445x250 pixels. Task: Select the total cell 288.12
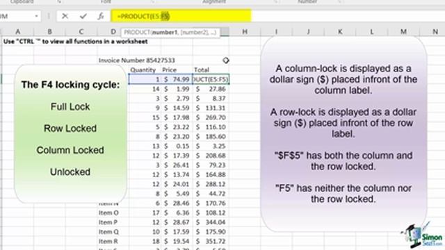point(211,184)
